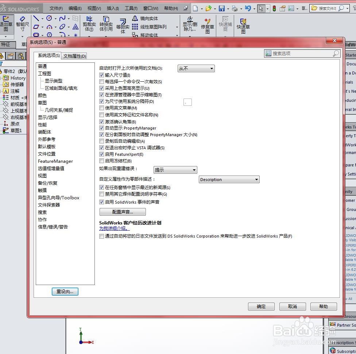Toggle 采用上色面高亮显示 checkbox
The image size is (356, 354).
(101, 88)
